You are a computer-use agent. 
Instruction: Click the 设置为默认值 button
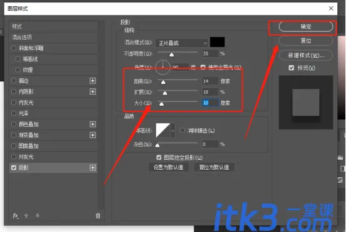click(169, 167)
